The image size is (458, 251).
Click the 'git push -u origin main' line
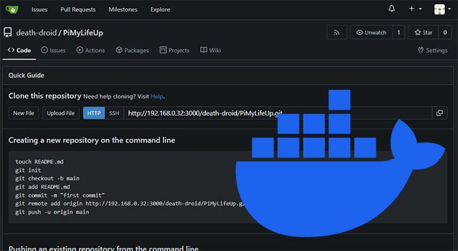click(x=52, y=212)
